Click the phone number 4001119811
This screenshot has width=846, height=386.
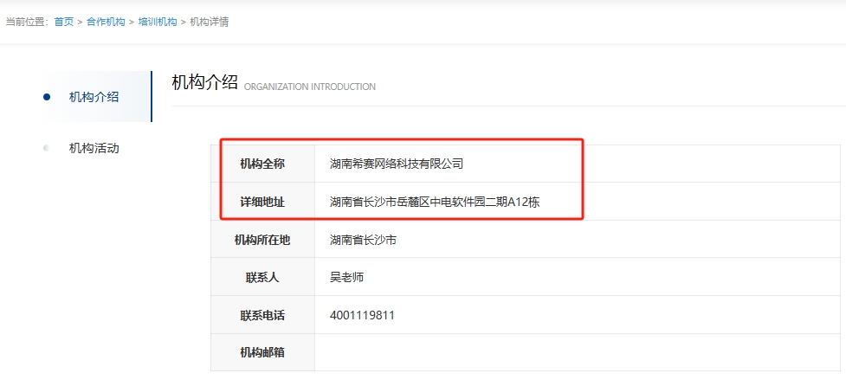(362, 315)
